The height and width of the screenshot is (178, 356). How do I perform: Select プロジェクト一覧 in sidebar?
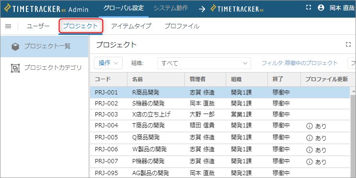click(x=44, y=46)
